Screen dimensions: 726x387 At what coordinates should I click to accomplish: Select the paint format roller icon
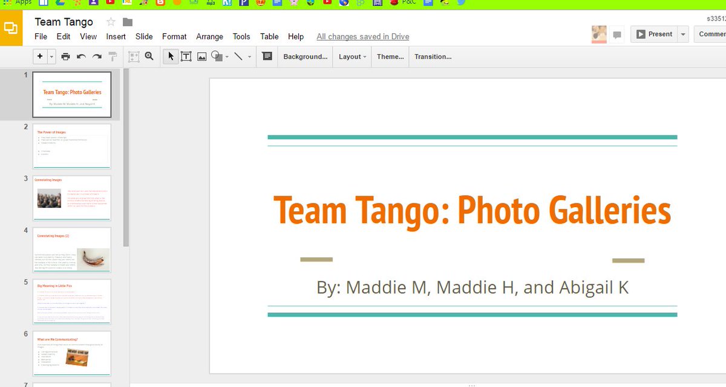tap(113, 57)
